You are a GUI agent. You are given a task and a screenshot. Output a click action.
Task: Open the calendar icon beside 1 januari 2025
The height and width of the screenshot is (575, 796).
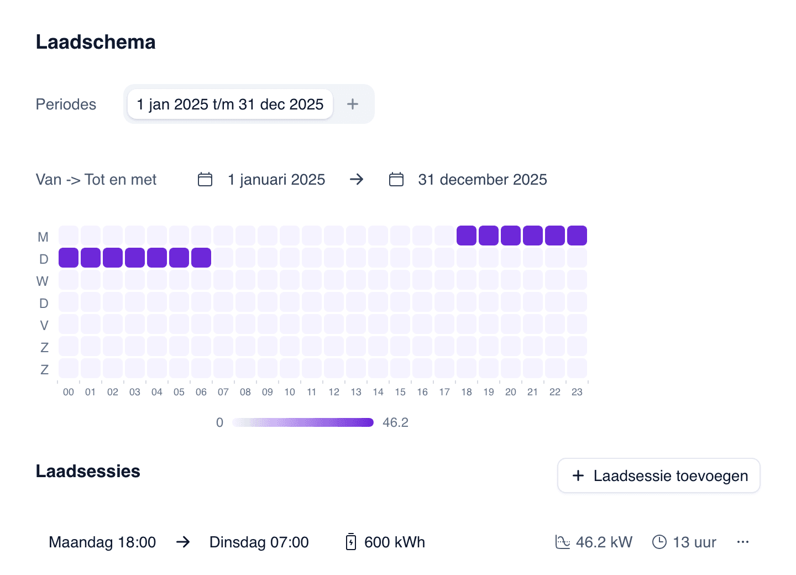pyautogui.click(x=205, y=180)
